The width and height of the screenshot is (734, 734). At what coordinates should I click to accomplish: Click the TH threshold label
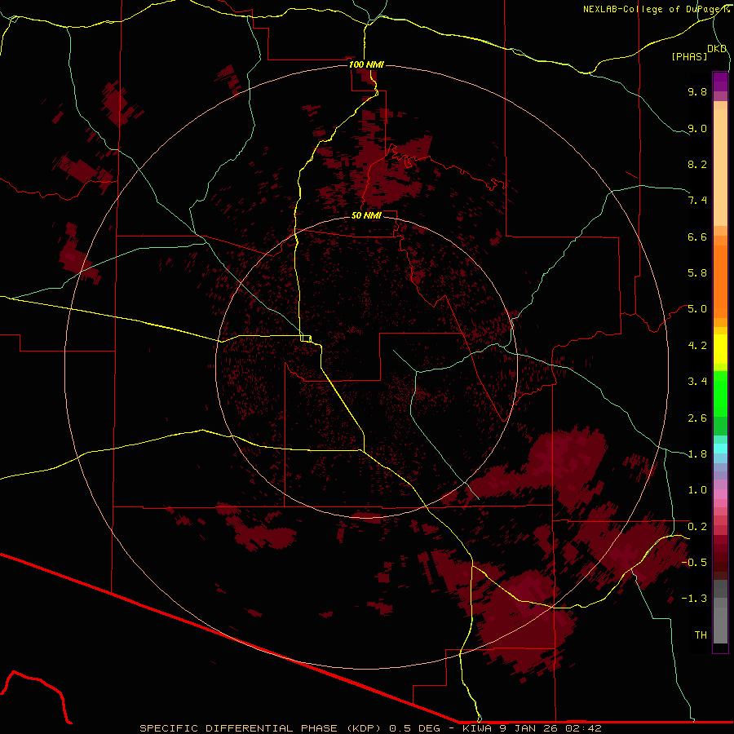pyautogui.click(x=701, y=635)
